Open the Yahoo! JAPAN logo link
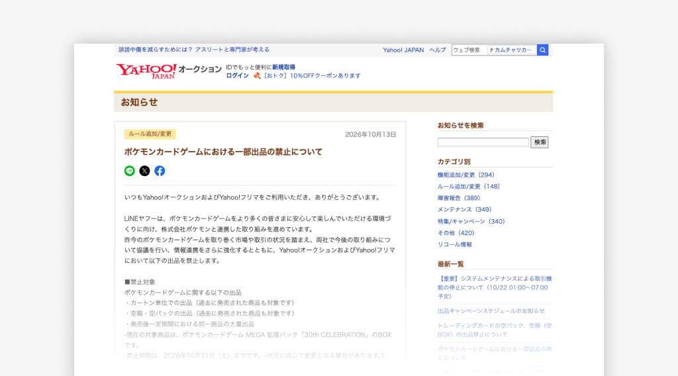This screenshot has height=376, width=678. point(146,71)
